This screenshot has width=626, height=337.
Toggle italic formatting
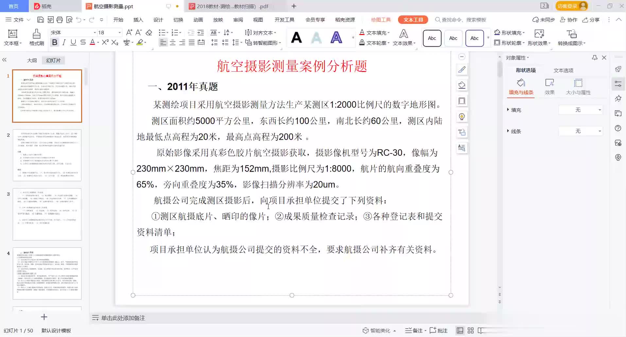pos(64,42)
